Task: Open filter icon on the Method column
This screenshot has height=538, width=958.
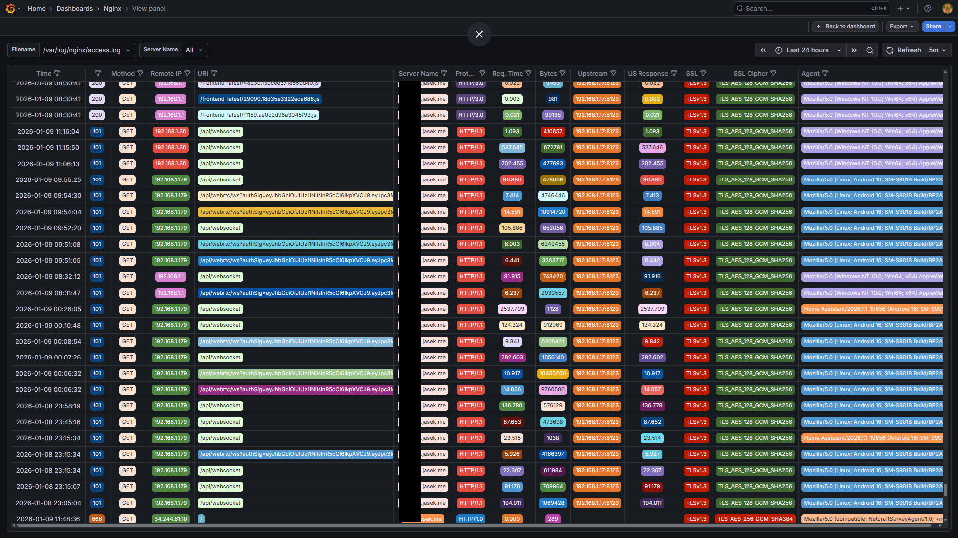Action: pos(140,73)
